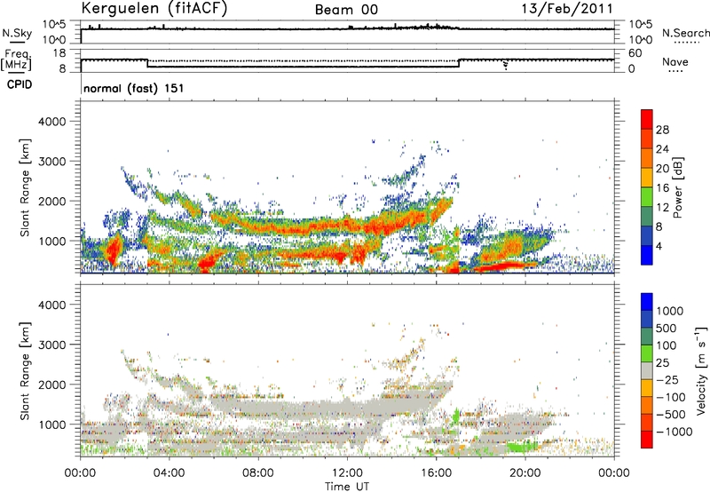
Task: Click the "Nave" legend label
Action: [x=675, y=61]
